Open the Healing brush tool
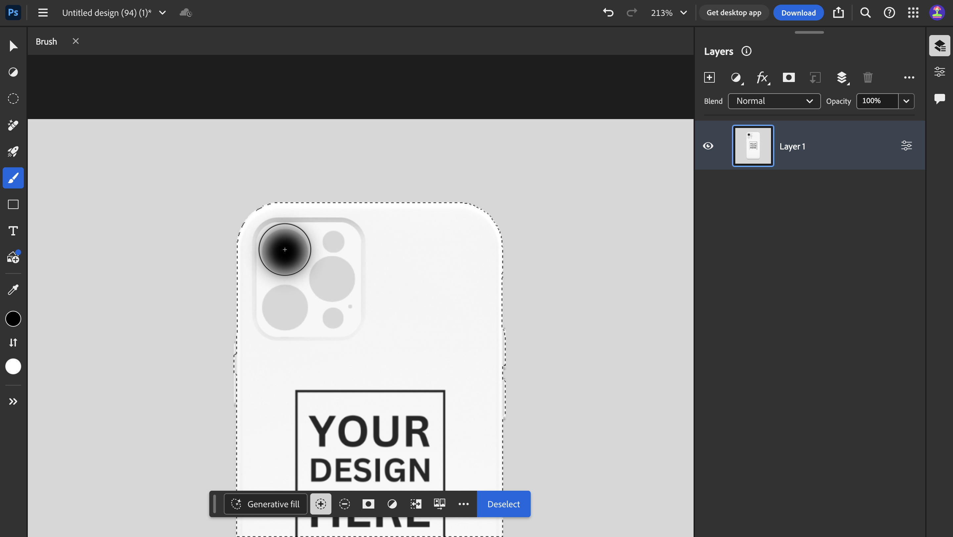Image resolution: width=953 pixels, height=537 pixels. pyautogui.click(x=13, y=125)
